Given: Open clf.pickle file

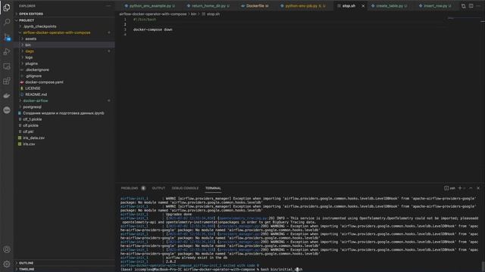Looking at the screenshot, I should (30, 125).
